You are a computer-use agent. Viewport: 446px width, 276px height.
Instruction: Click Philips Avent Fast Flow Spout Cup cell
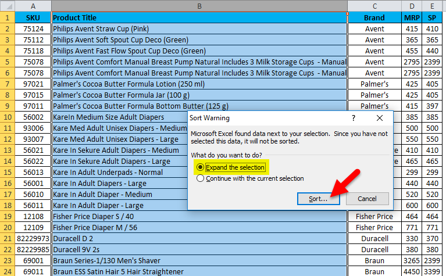[x=199, y=51]
